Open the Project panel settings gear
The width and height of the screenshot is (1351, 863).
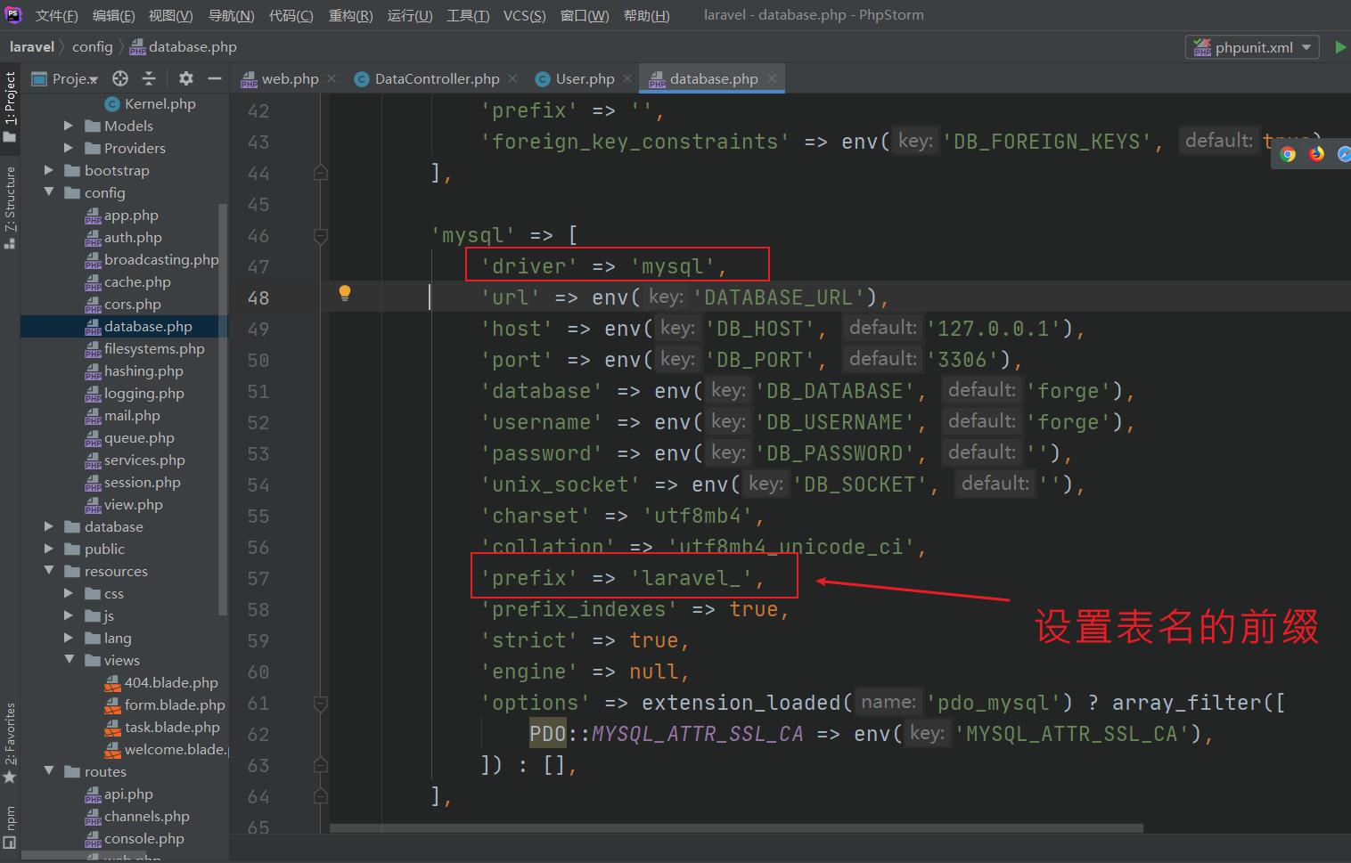(x=185, y=78)
